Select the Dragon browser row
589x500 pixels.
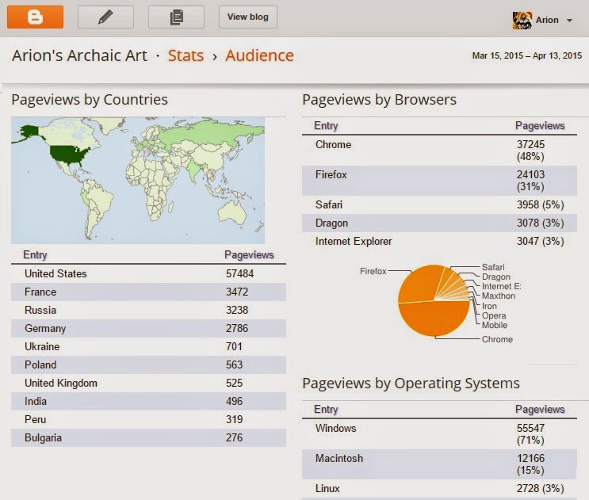coord(439,223)
